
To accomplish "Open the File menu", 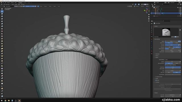I will (x=3, y=3).
